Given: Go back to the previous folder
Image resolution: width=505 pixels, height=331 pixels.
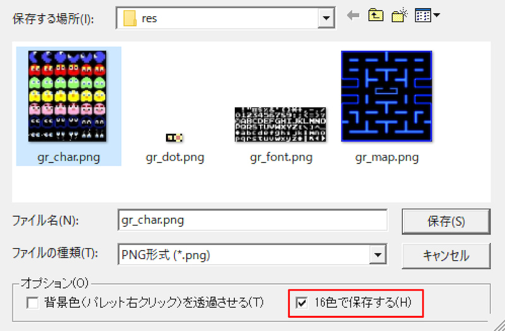Looking at the screenshot, I should pos(353,15).
